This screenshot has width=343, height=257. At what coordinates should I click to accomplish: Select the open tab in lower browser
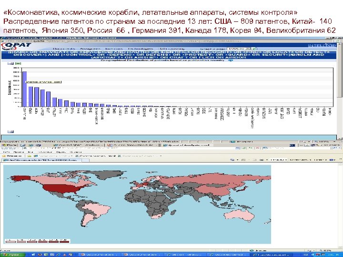point(42,160)
